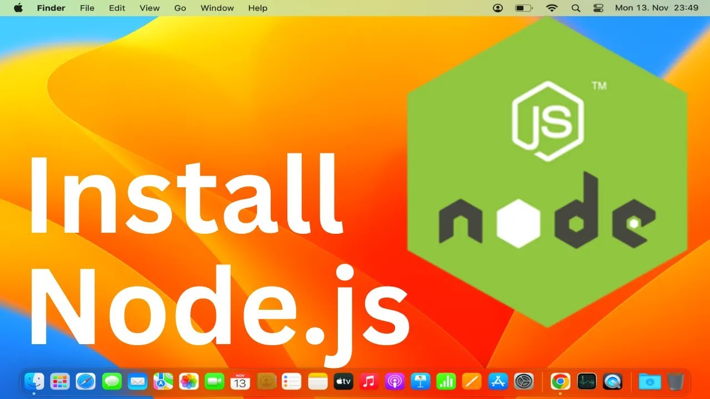
Task: Open Calendar showing Nov 13
Action: [x=240, y=381]
